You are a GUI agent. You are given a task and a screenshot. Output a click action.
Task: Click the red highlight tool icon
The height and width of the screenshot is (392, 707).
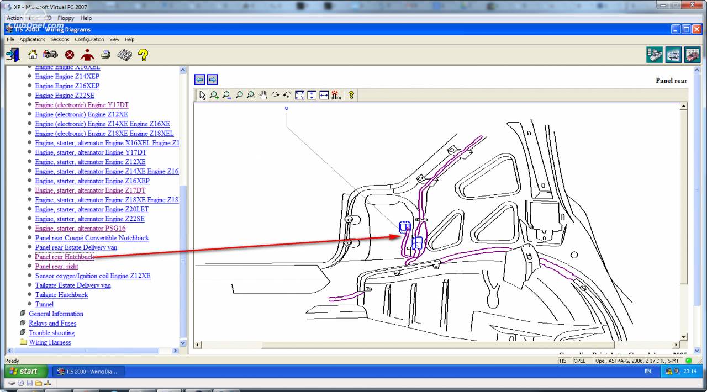tap(336, 95)
